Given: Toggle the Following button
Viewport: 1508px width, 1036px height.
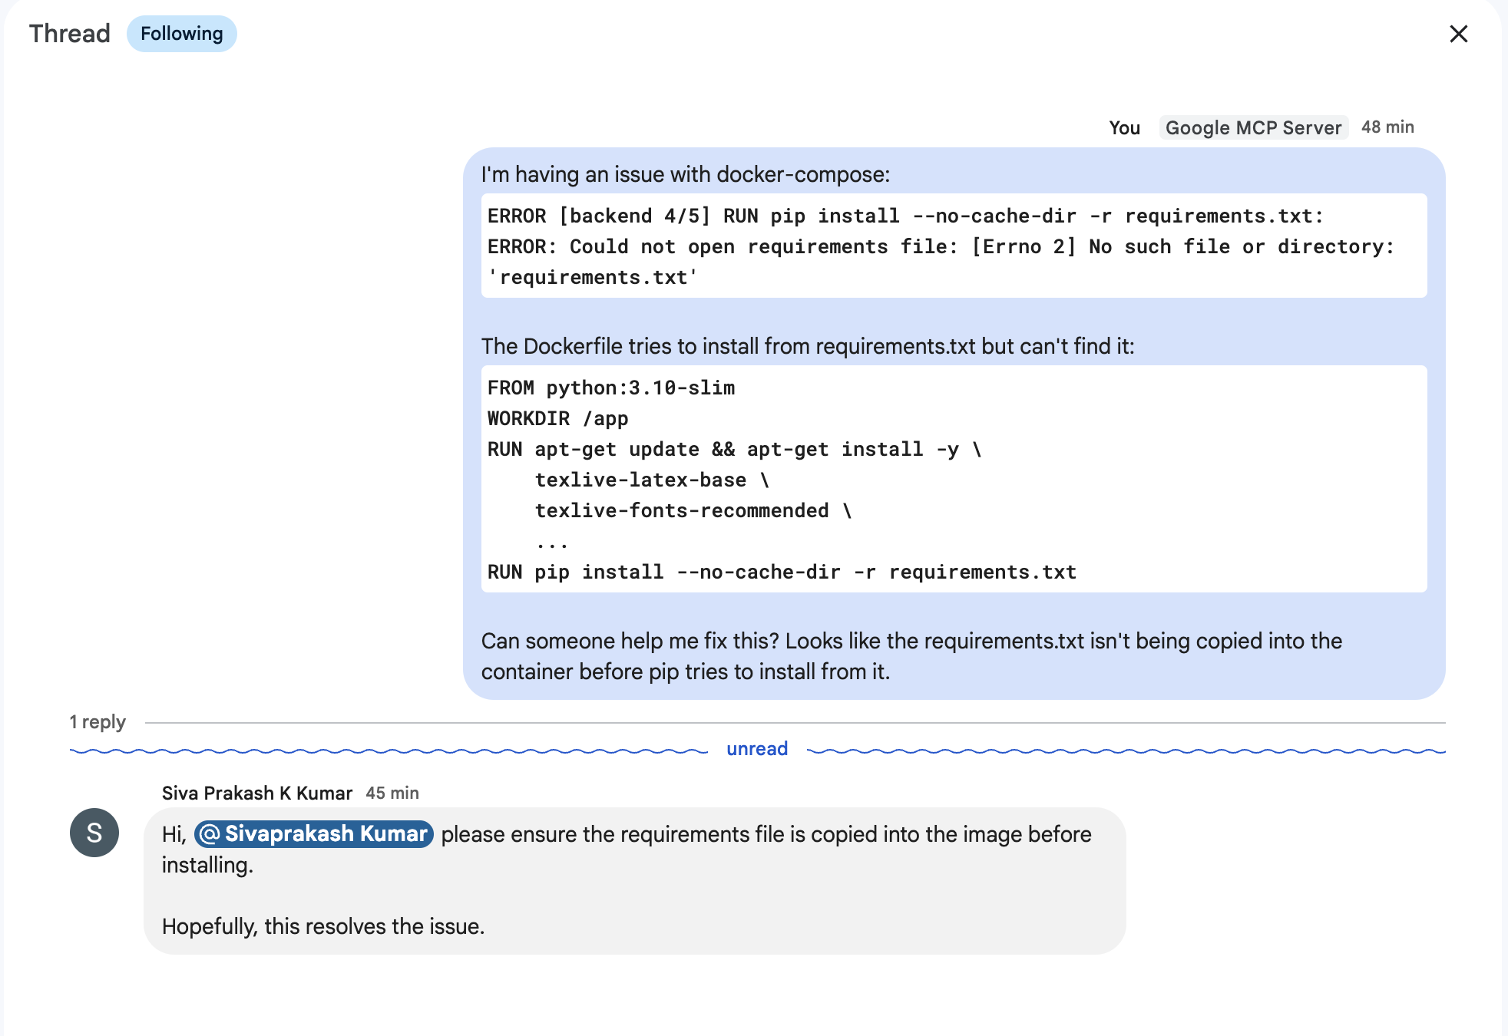Looking at the screenshot, I should (x=181, y=34).
